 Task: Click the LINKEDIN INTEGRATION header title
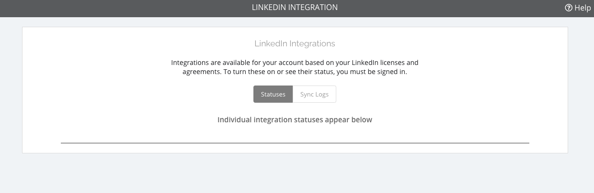point(295,8)
